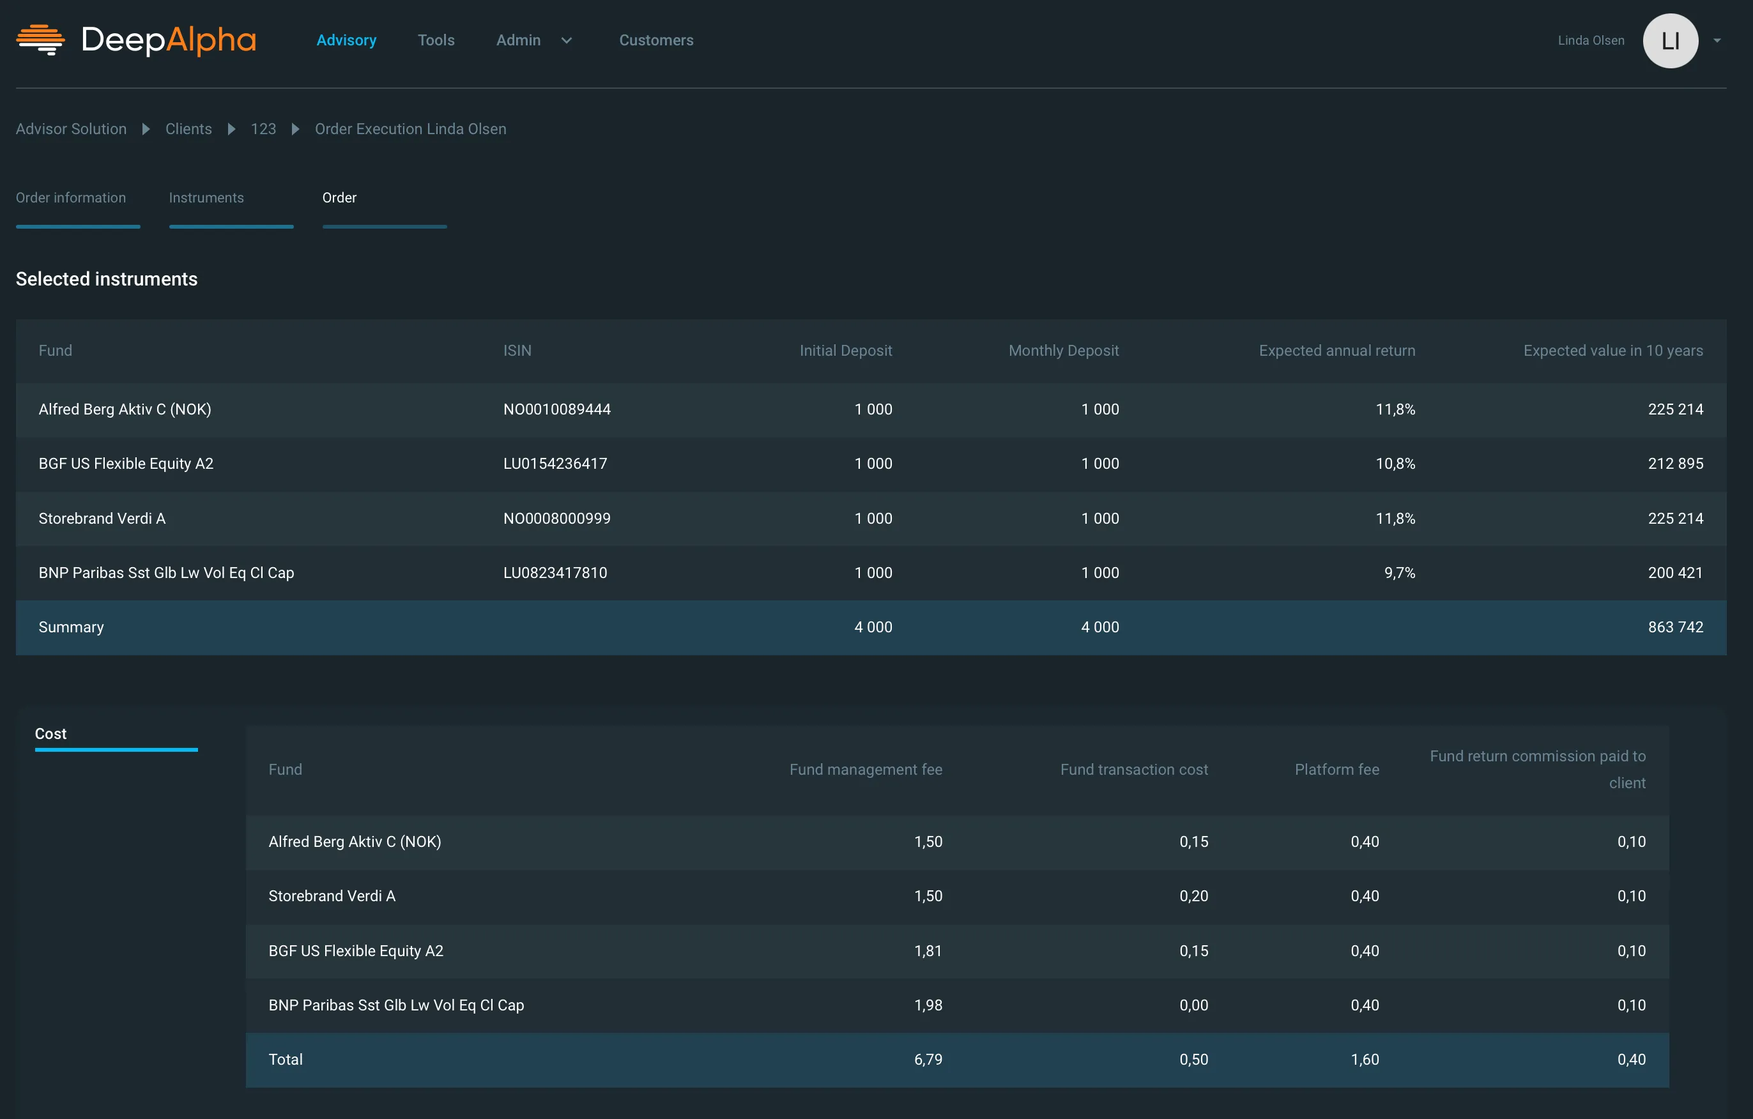Image resolution: width=1753 pixels, height=1119 pixels.
Task: Click the Platform fee column header
Action: pos(1337,770)
